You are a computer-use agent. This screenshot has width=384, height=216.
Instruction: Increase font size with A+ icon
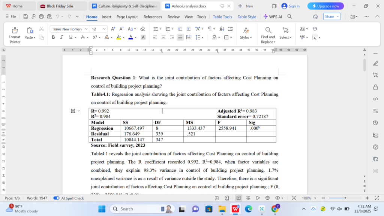pyautogui.click(x=113, y=29)
